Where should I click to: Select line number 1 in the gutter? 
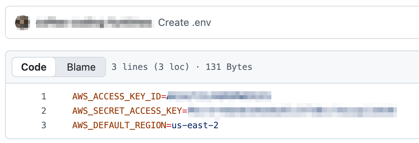click(x=44, y=97)
